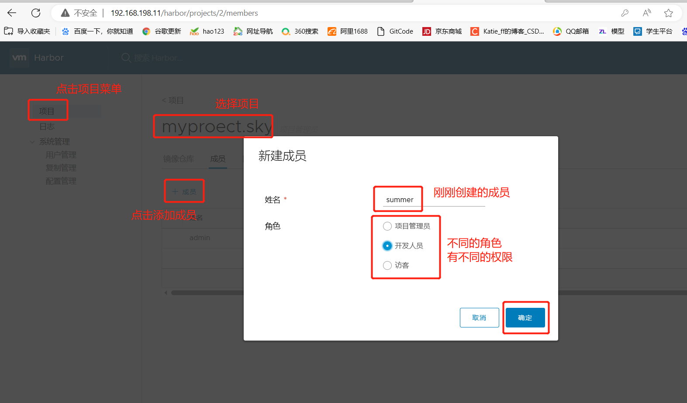The image size is (687, 403).
Task: Select the 访客 radio button
Action: coord(387,265)
